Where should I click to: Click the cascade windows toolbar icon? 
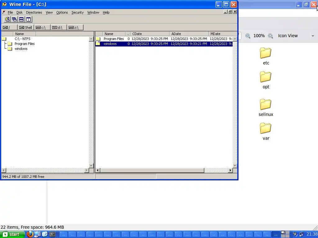pyautogui.click(x=14, y=20)
